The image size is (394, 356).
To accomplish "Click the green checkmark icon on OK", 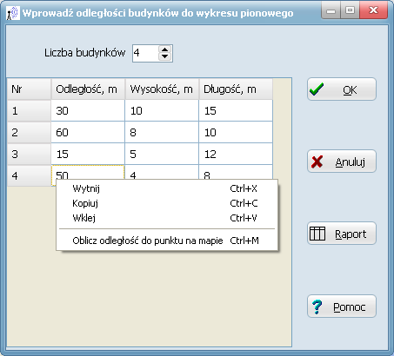I will (317, 89).
